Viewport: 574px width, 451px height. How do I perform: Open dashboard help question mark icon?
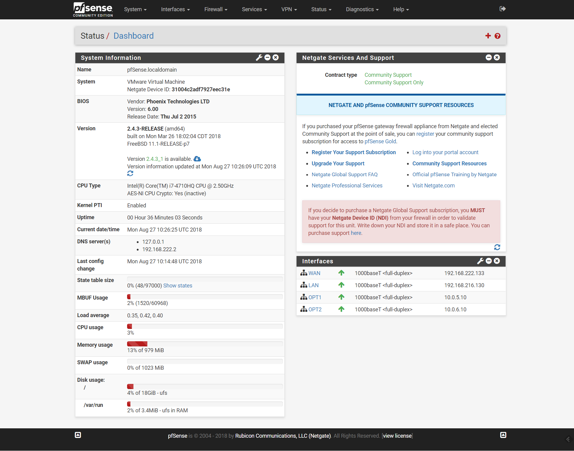pyautogui.click(x=497, y=36)
